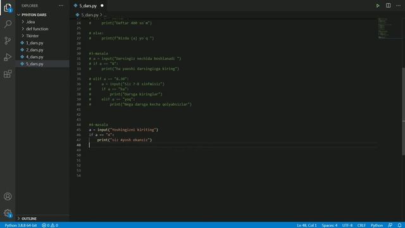Open the editor More Actions ellipsis

[398, 6]
